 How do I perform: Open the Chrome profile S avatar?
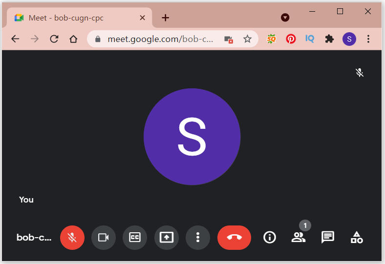(x=349, y=39)
